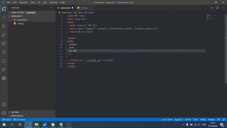The width and height of the screenshot is (227, 128).
Task: Open the Extensions view
Action: (x=4, y=43)
